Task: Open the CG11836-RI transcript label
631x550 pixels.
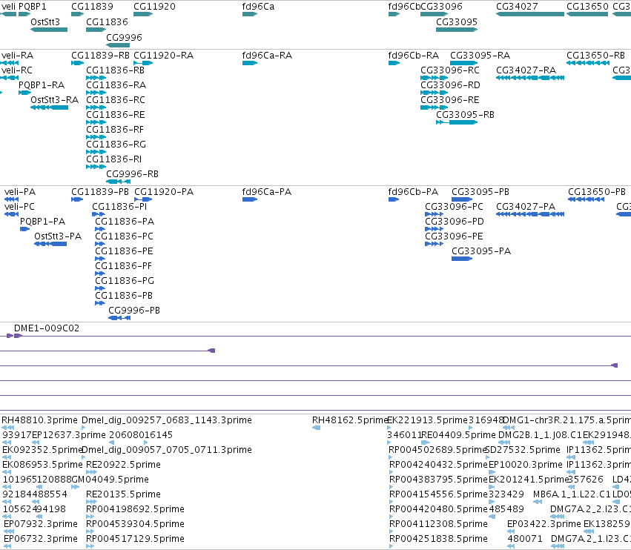Action: pyautogui.click(x=114, y=159)
